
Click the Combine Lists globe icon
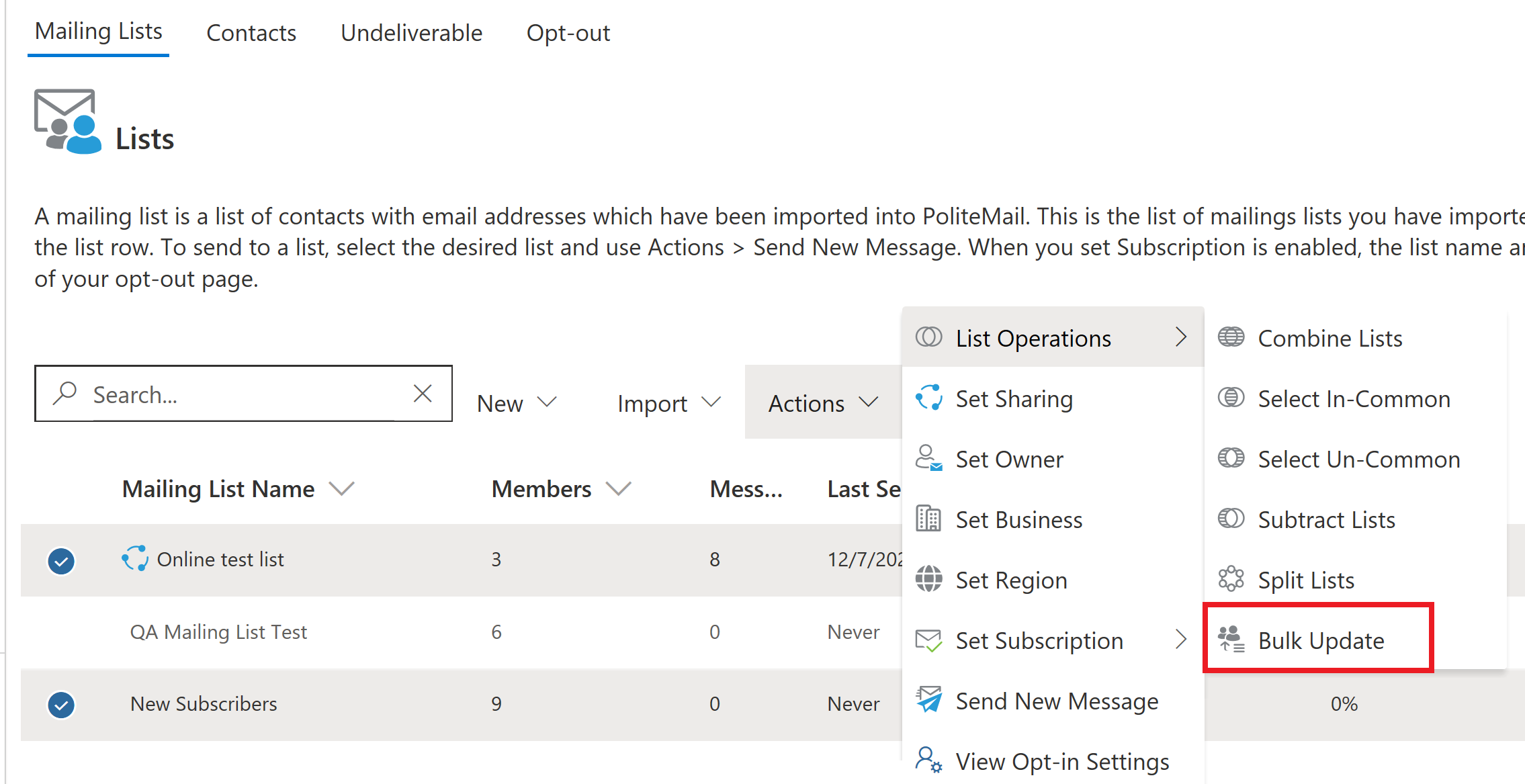pos(1231,337)
